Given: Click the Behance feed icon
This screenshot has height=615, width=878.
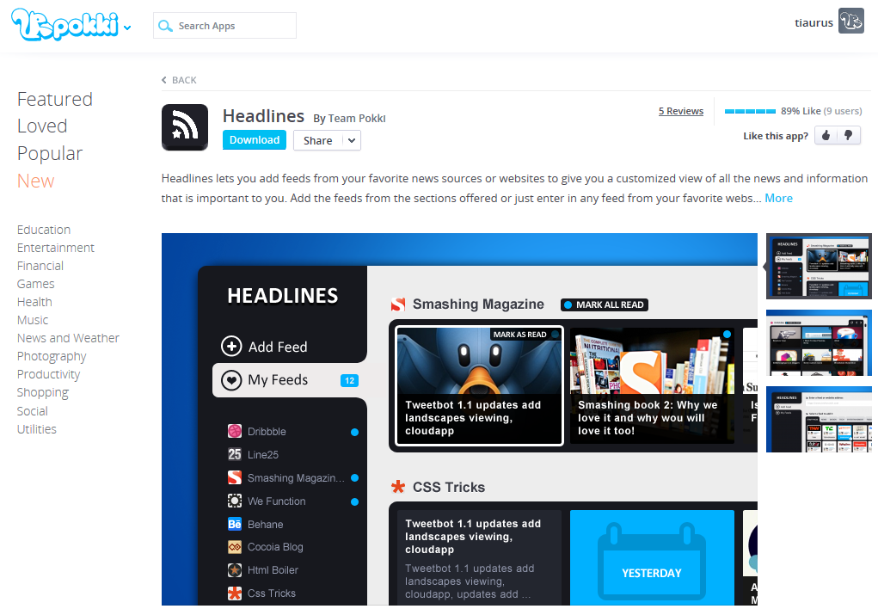Looking at the screenshot, I should point(235,525).
